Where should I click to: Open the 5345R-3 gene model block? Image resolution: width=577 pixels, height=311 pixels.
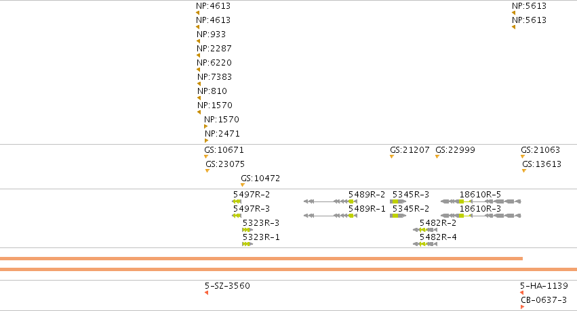tap(398, 201)
